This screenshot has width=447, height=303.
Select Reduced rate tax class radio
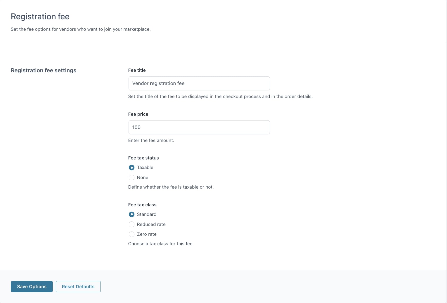coord(132,225)
